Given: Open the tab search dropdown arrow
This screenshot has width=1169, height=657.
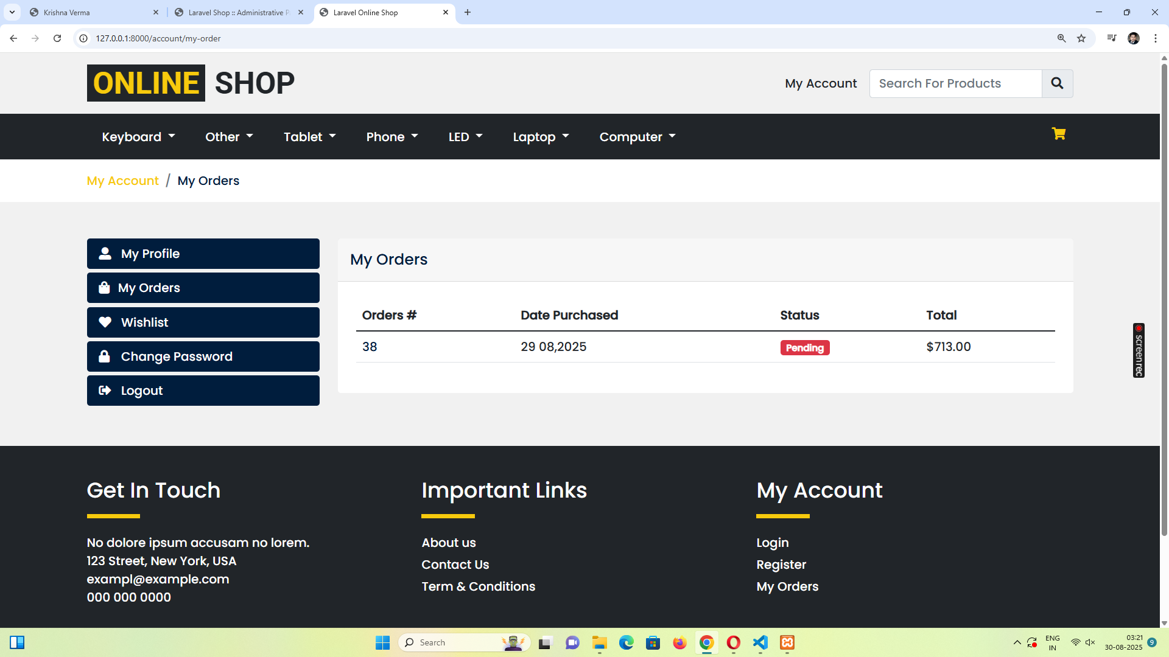Looking at the screenshot, I should (12, 12).
